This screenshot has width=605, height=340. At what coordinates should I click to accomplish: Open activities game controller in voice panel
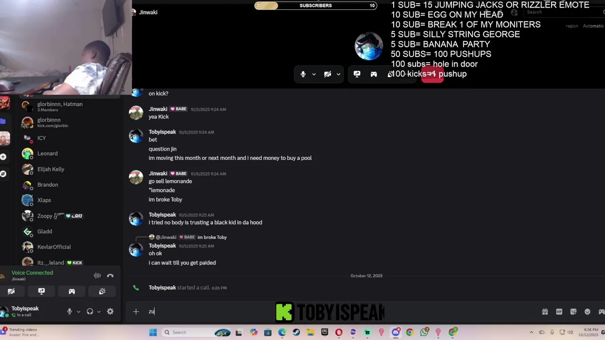[72, 291]
